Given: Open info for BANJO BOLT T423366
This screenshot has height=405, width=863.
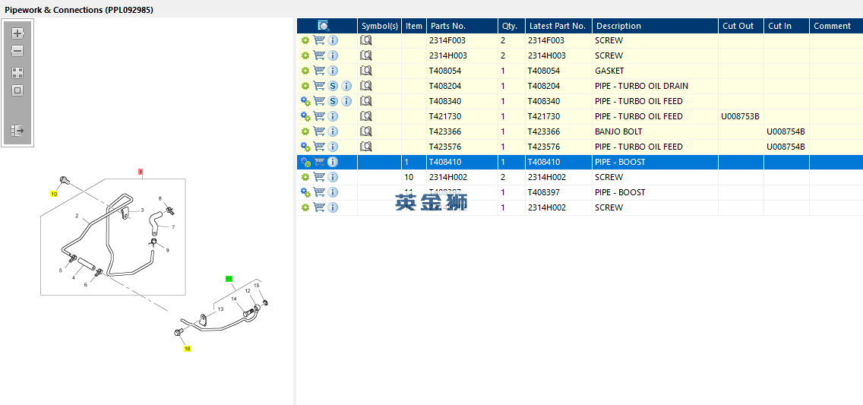Looking at the screenshot, I should [x=333, y=131].
